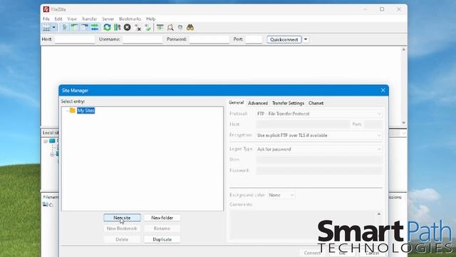Click the Site Manager Port field
Viewport: 456px width, 257px height.
[x=373, y=124]
